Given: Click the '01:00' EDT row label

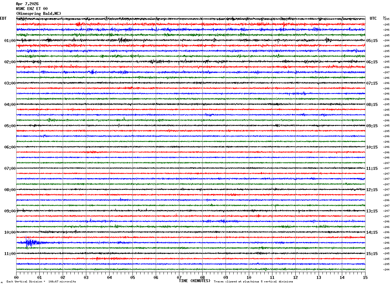Looking at the screenshot, I should pyautogui.click(x=10, y=41).
